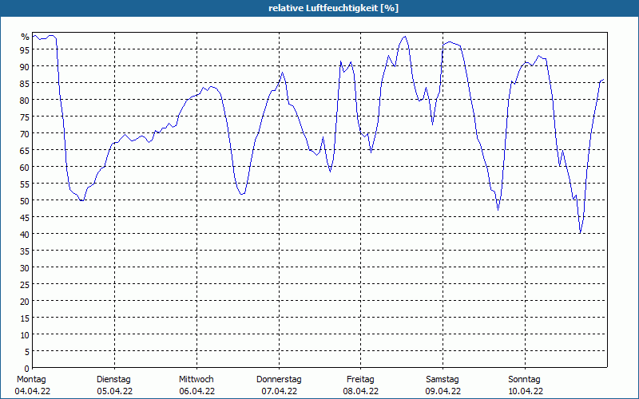
Task: Click the y-axis value '55'
Action: 26,184
